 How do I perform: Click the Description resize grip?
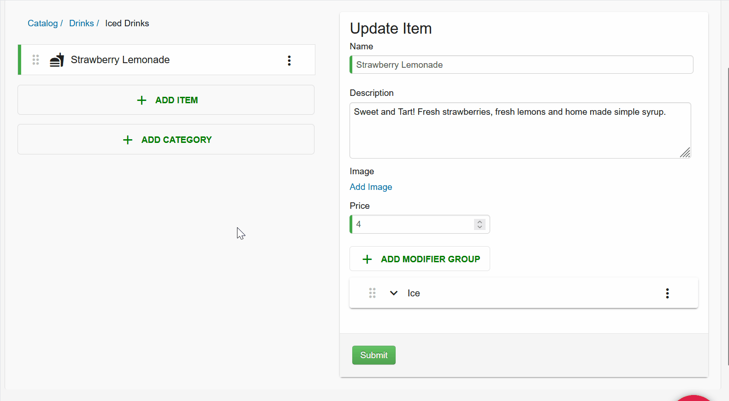685,153
